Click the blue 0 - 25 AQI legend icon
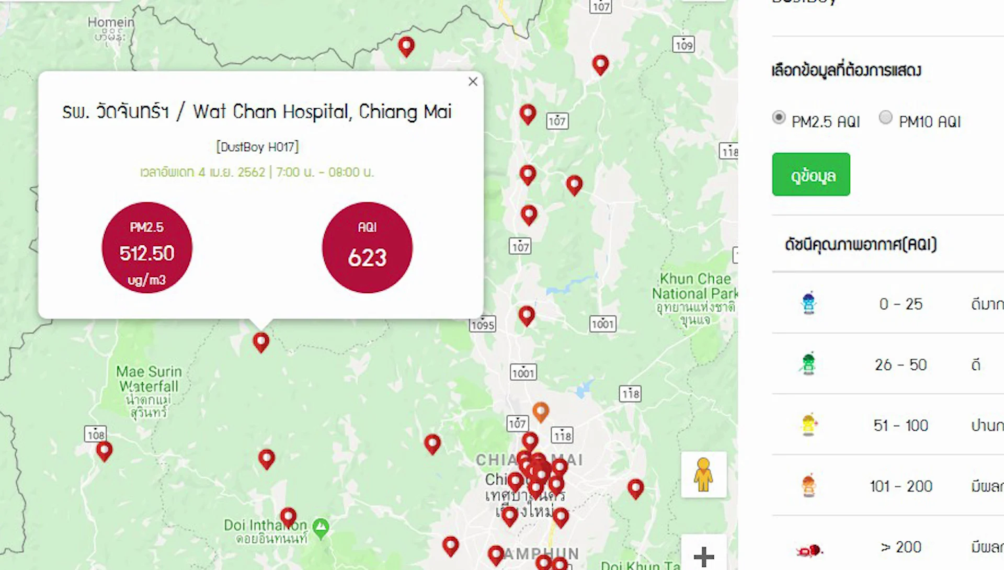The height and width of the screenshot is (570, 1004). tap(808, 303)
